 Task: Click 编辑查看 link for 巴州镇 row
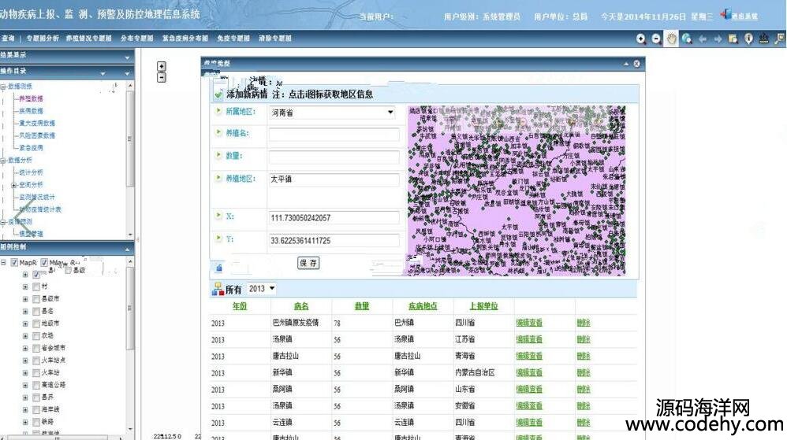click(529, 323)
